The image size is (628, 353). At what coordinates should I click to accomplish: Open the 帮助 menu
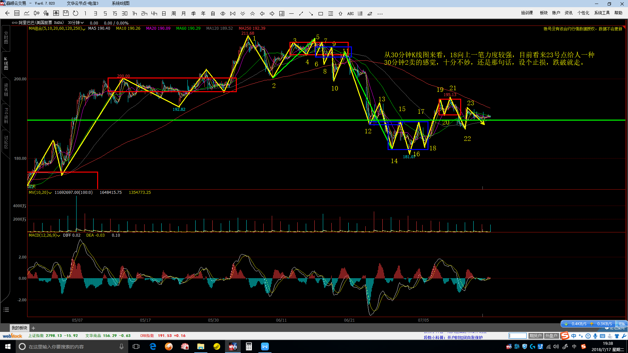pos(618,13)
